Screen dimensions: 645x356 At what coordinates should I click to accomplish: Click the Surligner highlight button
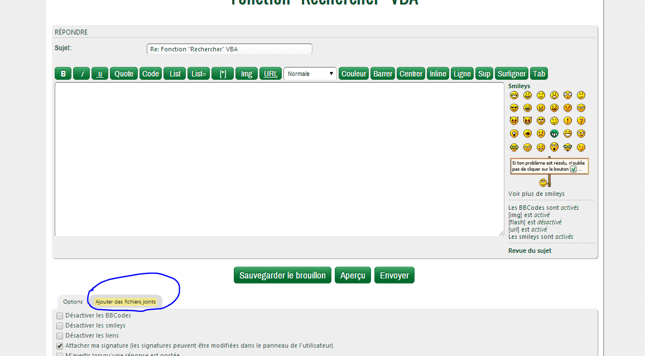pyautogui.click(x=512, y=74)
